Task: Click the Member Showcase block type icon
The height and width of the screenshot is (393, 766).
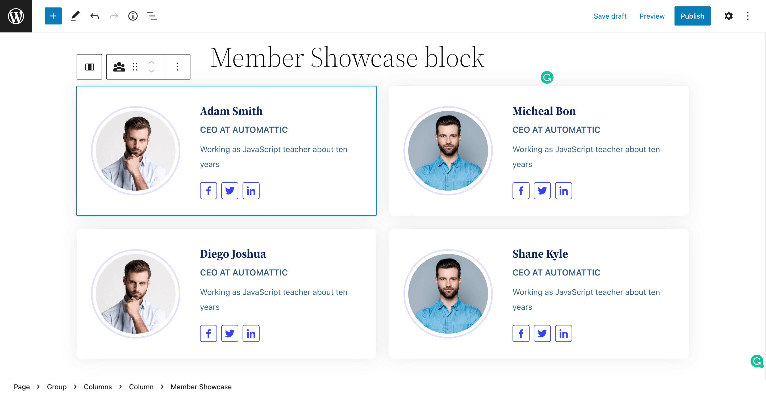Action: pyautogui.click(x=119, y=67)
